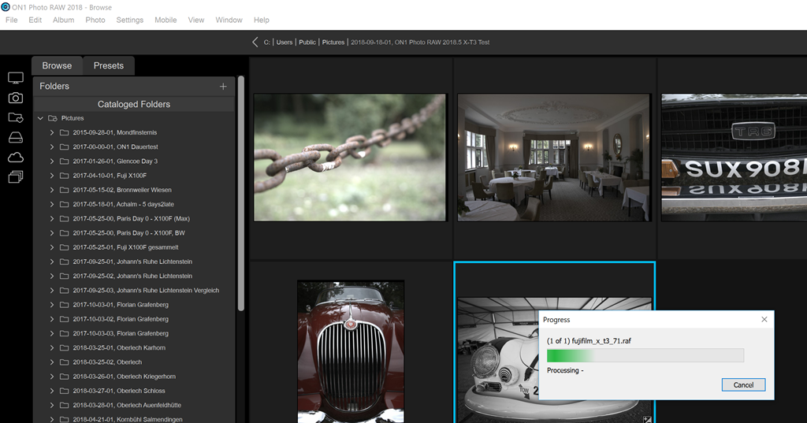807x423 pixels.
Task: Click the camera icon in left sidebar
Action: 15,98
